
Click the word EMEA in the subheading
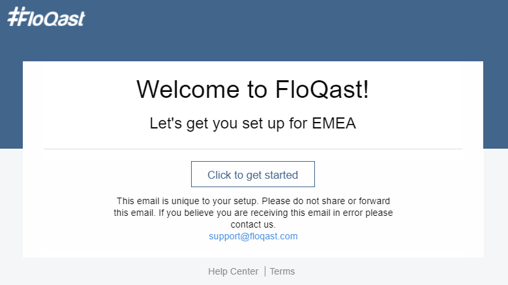pyautogui.click(x=334, y=123)
